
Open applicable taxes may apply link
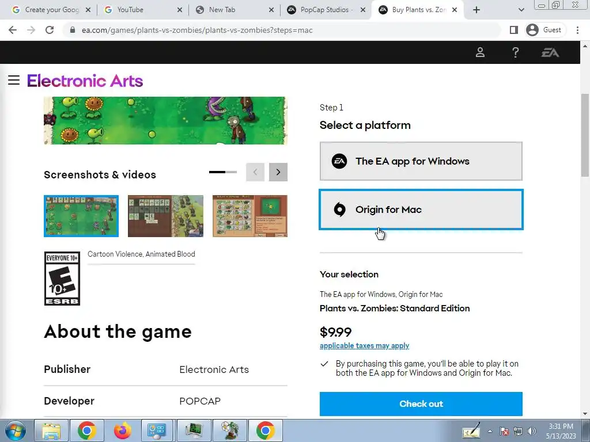pyautogui.click(x=364, y=345)
